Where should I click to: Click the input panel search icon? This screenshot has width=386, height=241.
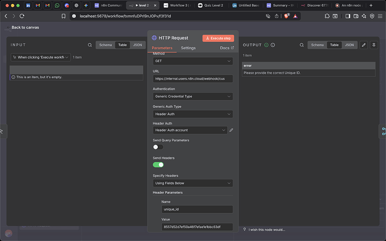tap(90, 45)
